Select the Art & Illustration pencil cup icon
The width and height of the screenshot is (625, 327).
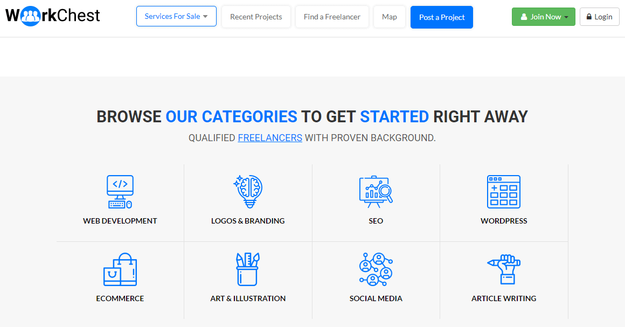[248, 269]
